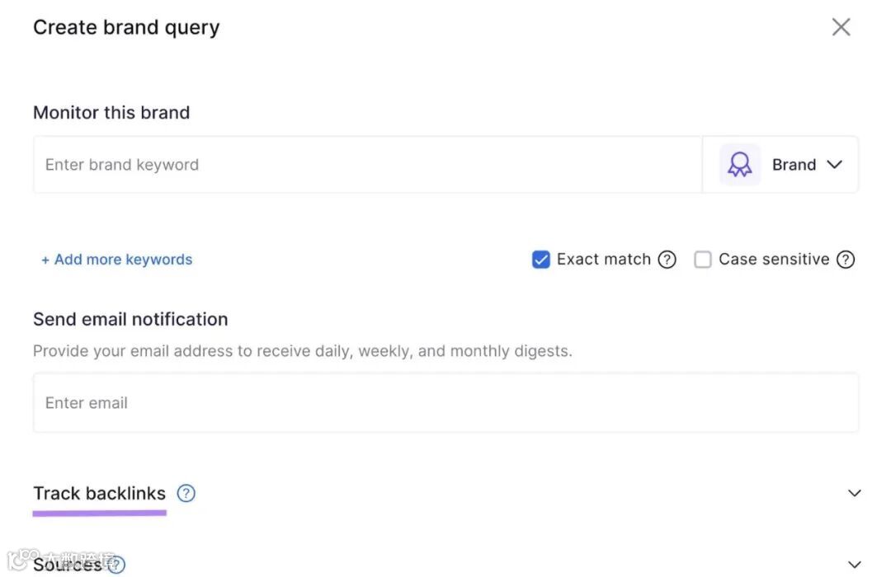This screenshot has height=577, width=891.
Task: Expand the Sources section chevron
Action: click(x=855, y=565)
